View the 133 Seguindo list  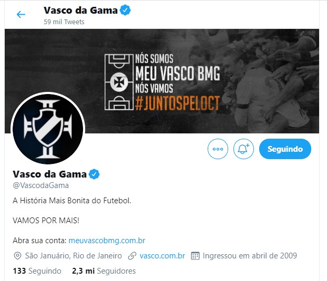pos(37,271)
